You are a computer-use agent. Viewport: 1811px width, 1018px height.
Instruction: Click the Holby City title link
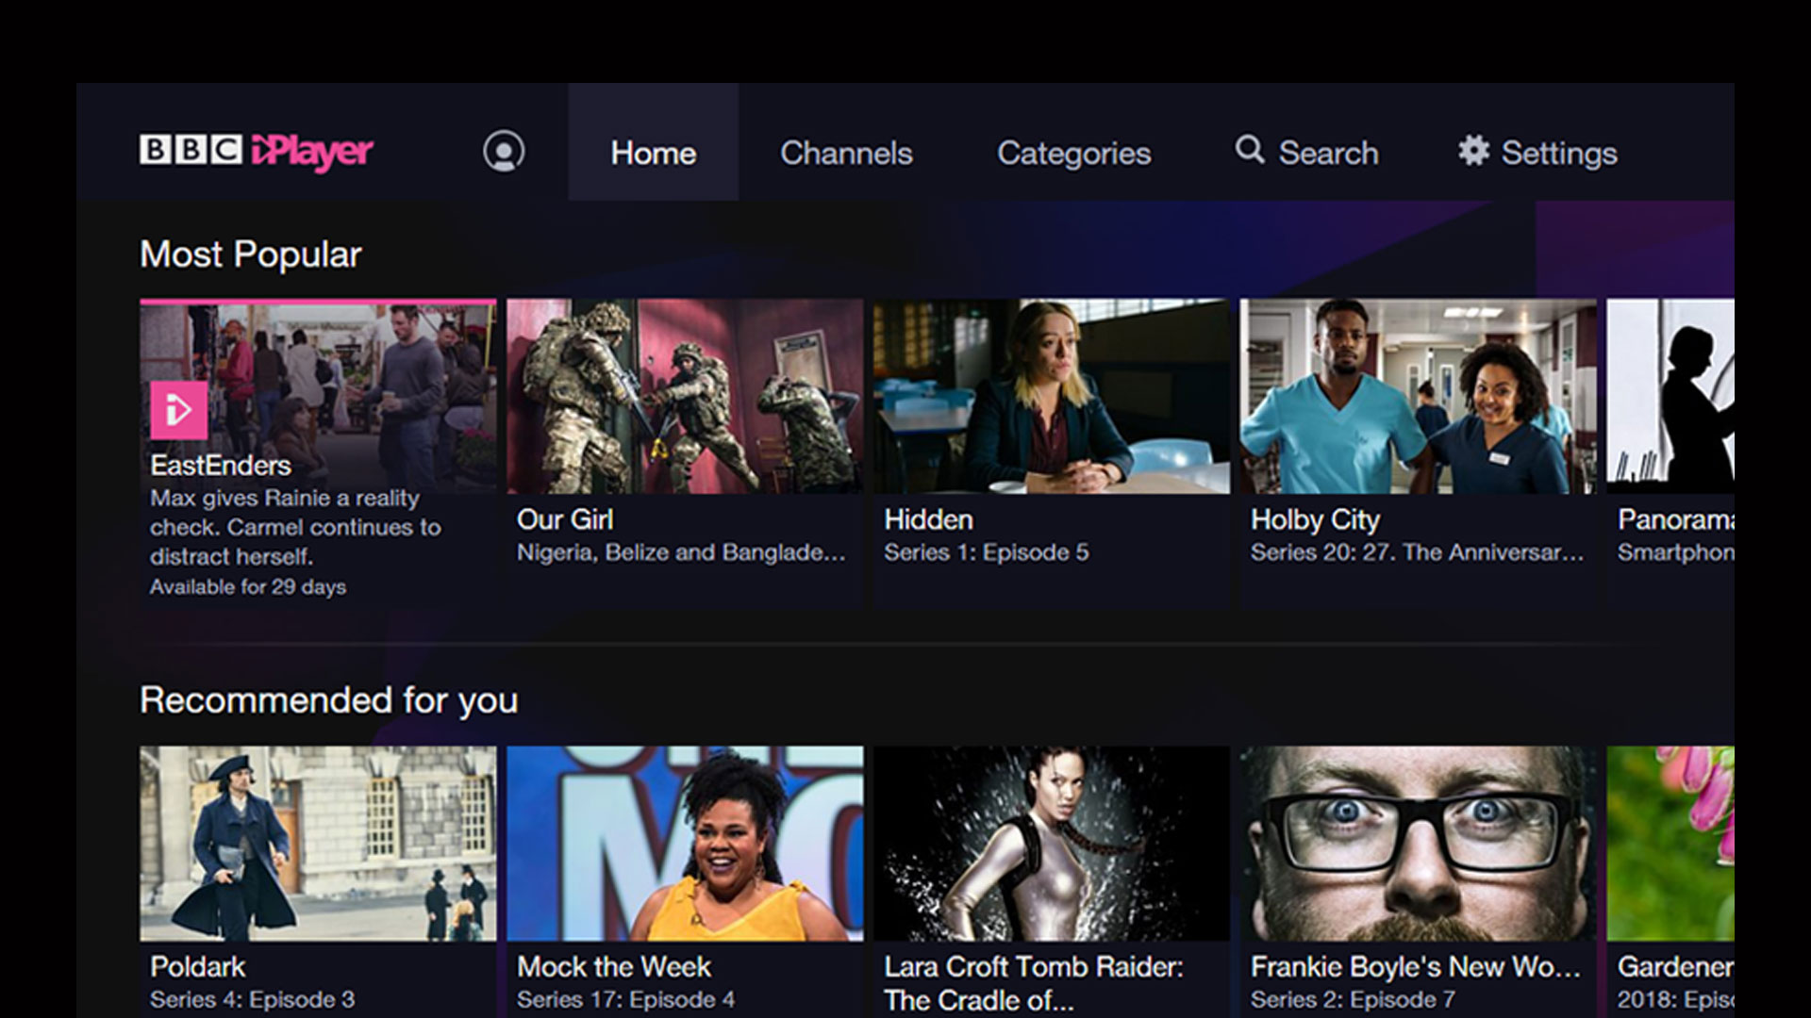(x=1315, y=519)
